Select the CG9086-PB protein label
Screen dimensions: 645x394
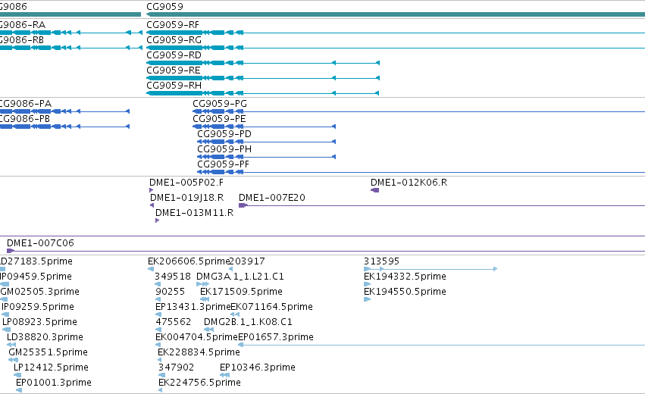point(25,119)
